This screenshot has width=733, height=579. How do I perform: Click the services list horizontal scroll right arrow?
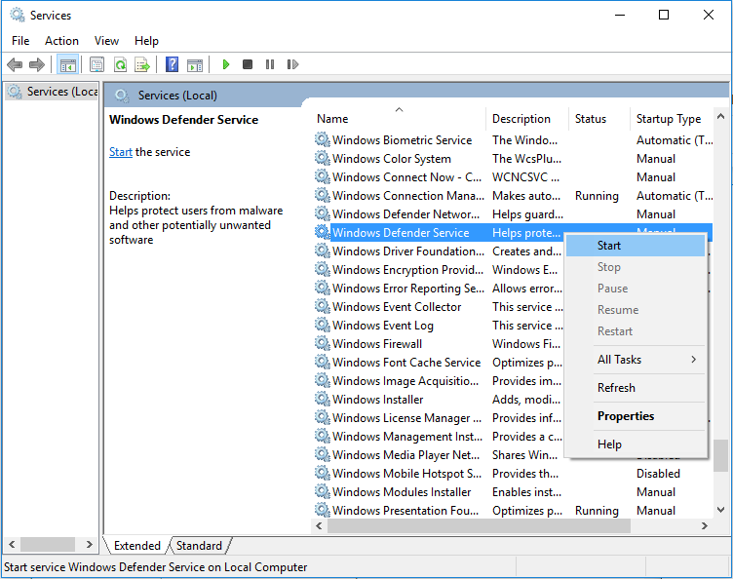click(705, 525)
